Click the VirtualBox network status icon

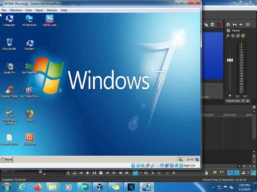(148, 165)
